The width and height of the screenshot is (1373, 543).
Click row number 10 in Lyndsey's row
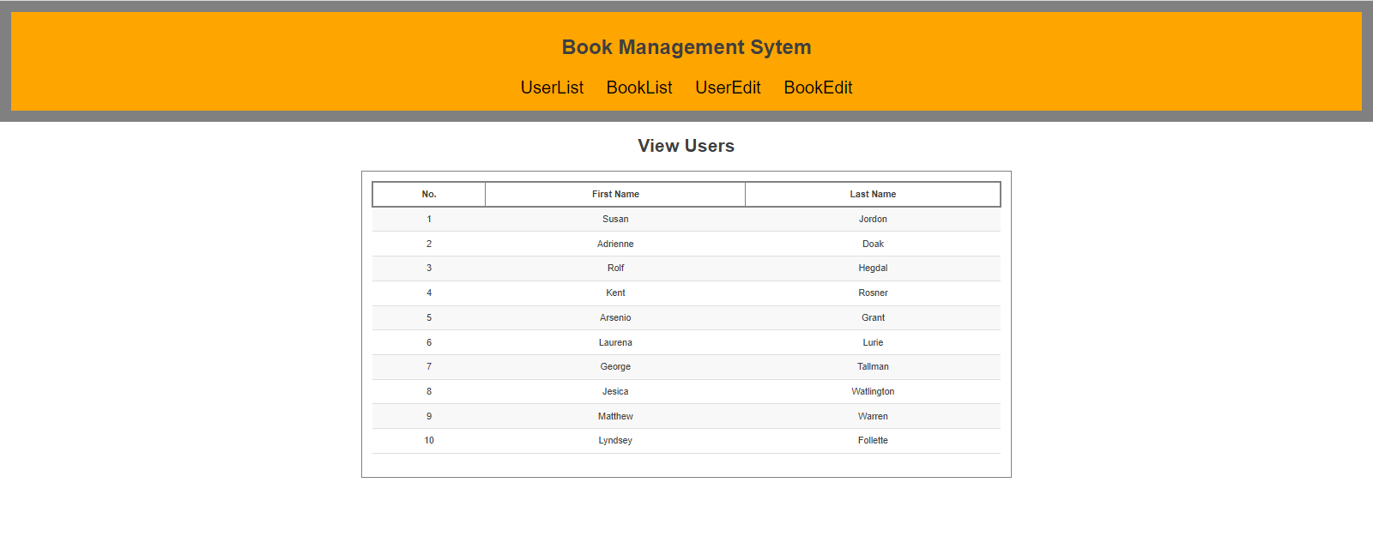[429, 440]
